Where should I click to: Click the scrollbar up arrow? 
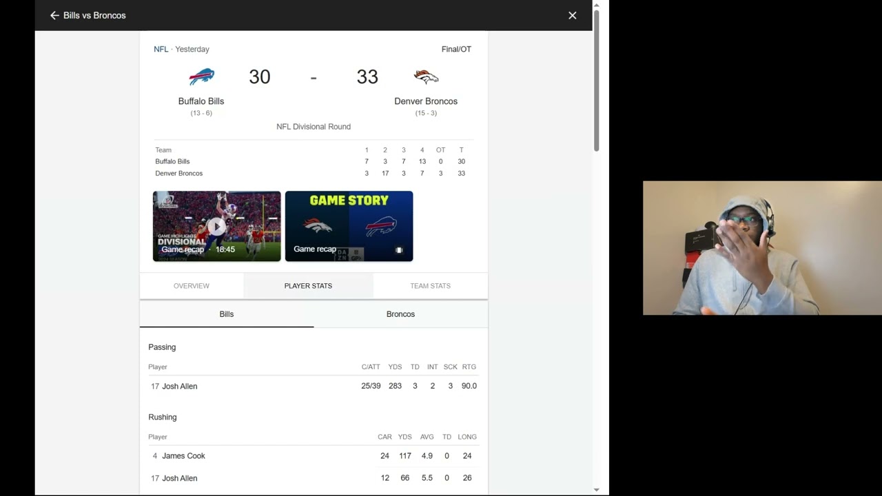coord(597,5)
